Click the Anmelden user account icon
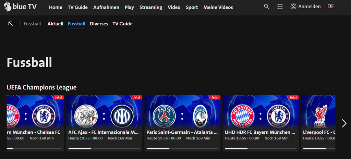Screen dimensions: 351x159 point(293,7)
